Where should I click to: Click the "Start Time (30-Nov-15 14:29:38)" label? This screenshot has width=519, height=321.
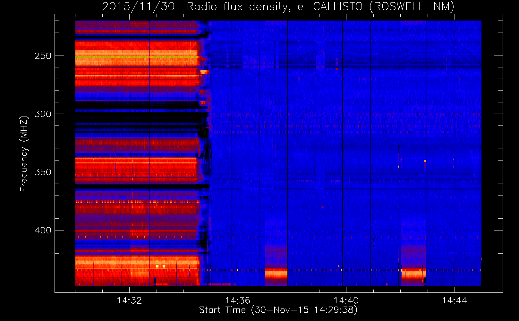coord(278,310)
